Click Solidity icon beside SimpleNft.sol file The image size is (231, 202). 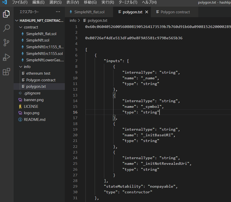pyautogui.click(x=23, y=40)
